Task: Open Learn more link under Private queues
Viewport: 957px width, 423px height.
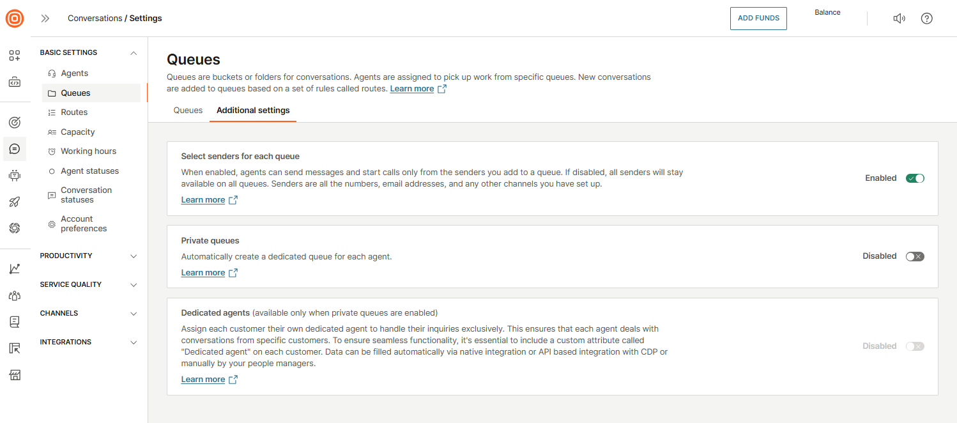Action: pyautogui.click(x=203, y=273)
